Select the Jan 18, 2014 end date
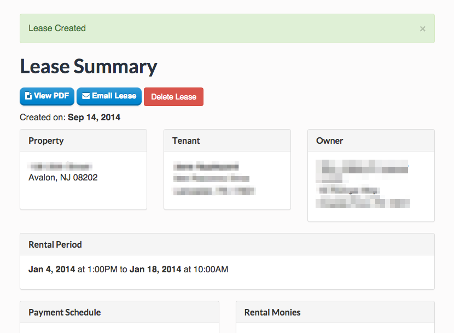454x333 pixels. click(155, 269)
